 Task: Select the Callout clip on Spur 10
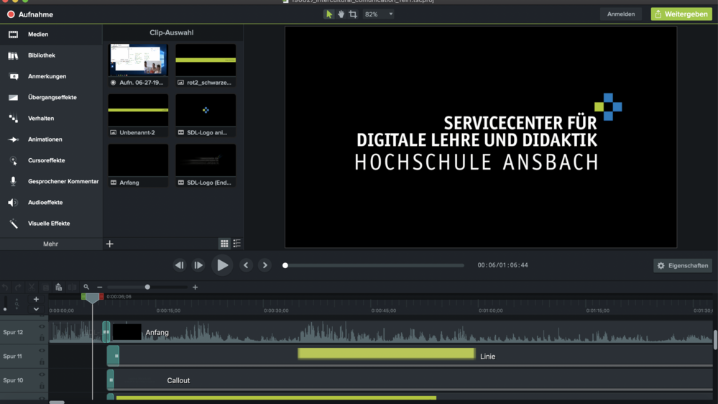[x=410, y=381]
